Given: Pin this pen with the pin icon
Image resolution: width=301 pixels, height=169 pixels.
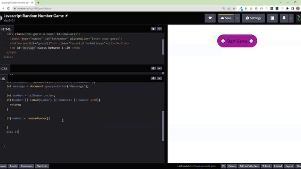Looking at the screenshot, I should click(284, 18).
